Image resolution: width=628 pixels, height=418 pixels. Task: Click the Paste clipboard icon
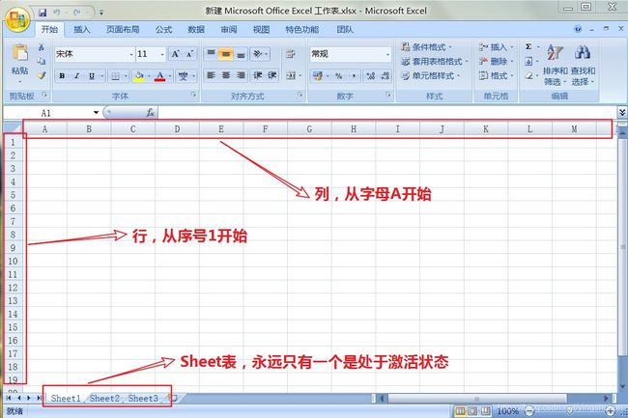pos(20,53)
